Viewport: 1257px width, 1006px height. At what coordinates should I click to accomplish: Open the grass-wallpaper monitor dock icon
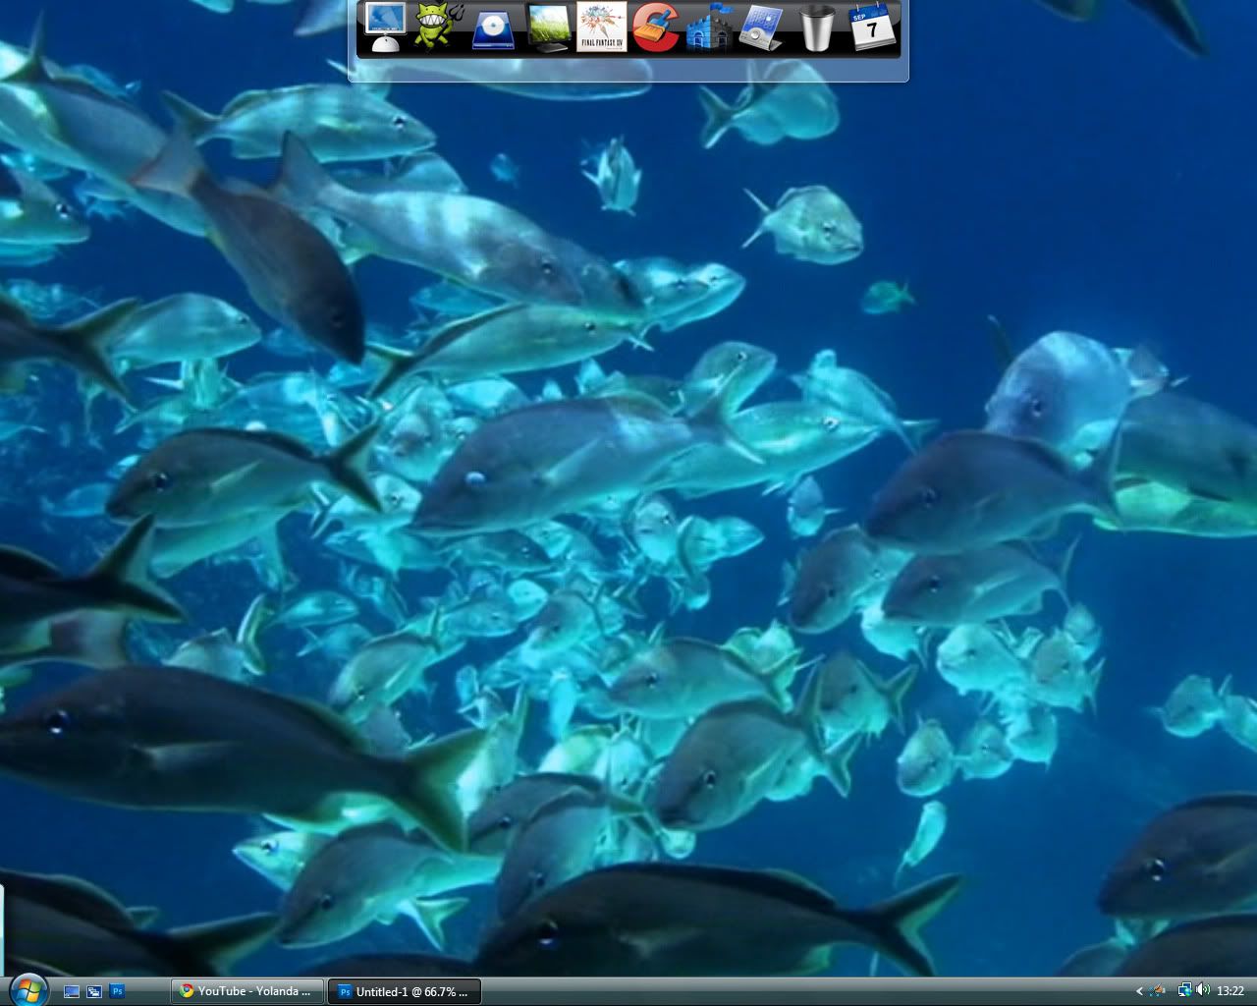click(548, 28)
